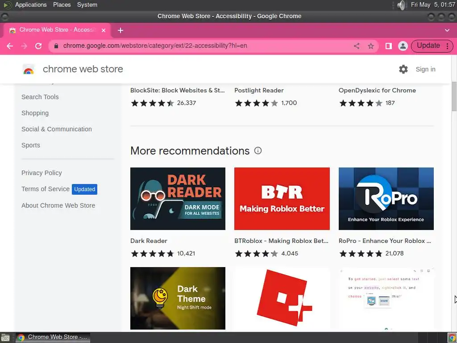Screen dimensions: 457x343
Task: Open Dark Reader thumbnail
Action: click(x=178, y=199)
